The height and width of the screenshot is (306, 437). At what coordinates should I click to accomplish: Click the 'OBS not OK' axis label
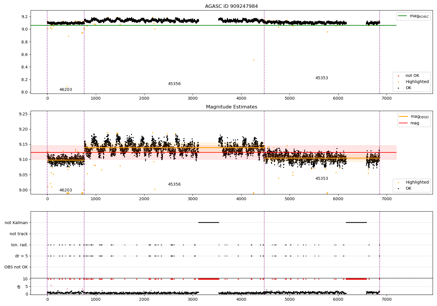pos(16,267)
